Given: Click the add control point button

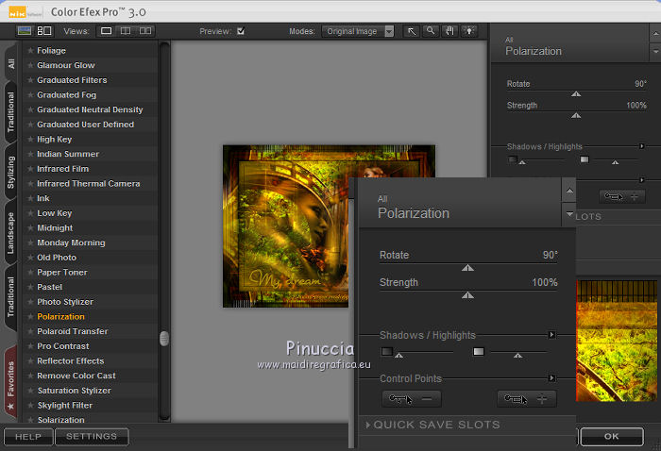Looking at the screenshot, I should 526,399.
